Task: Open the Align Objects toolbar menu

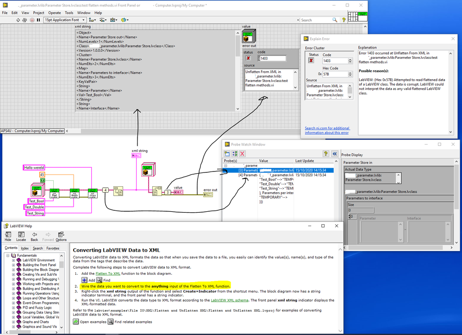Action: pyautogui.click(x=92, y=20)
